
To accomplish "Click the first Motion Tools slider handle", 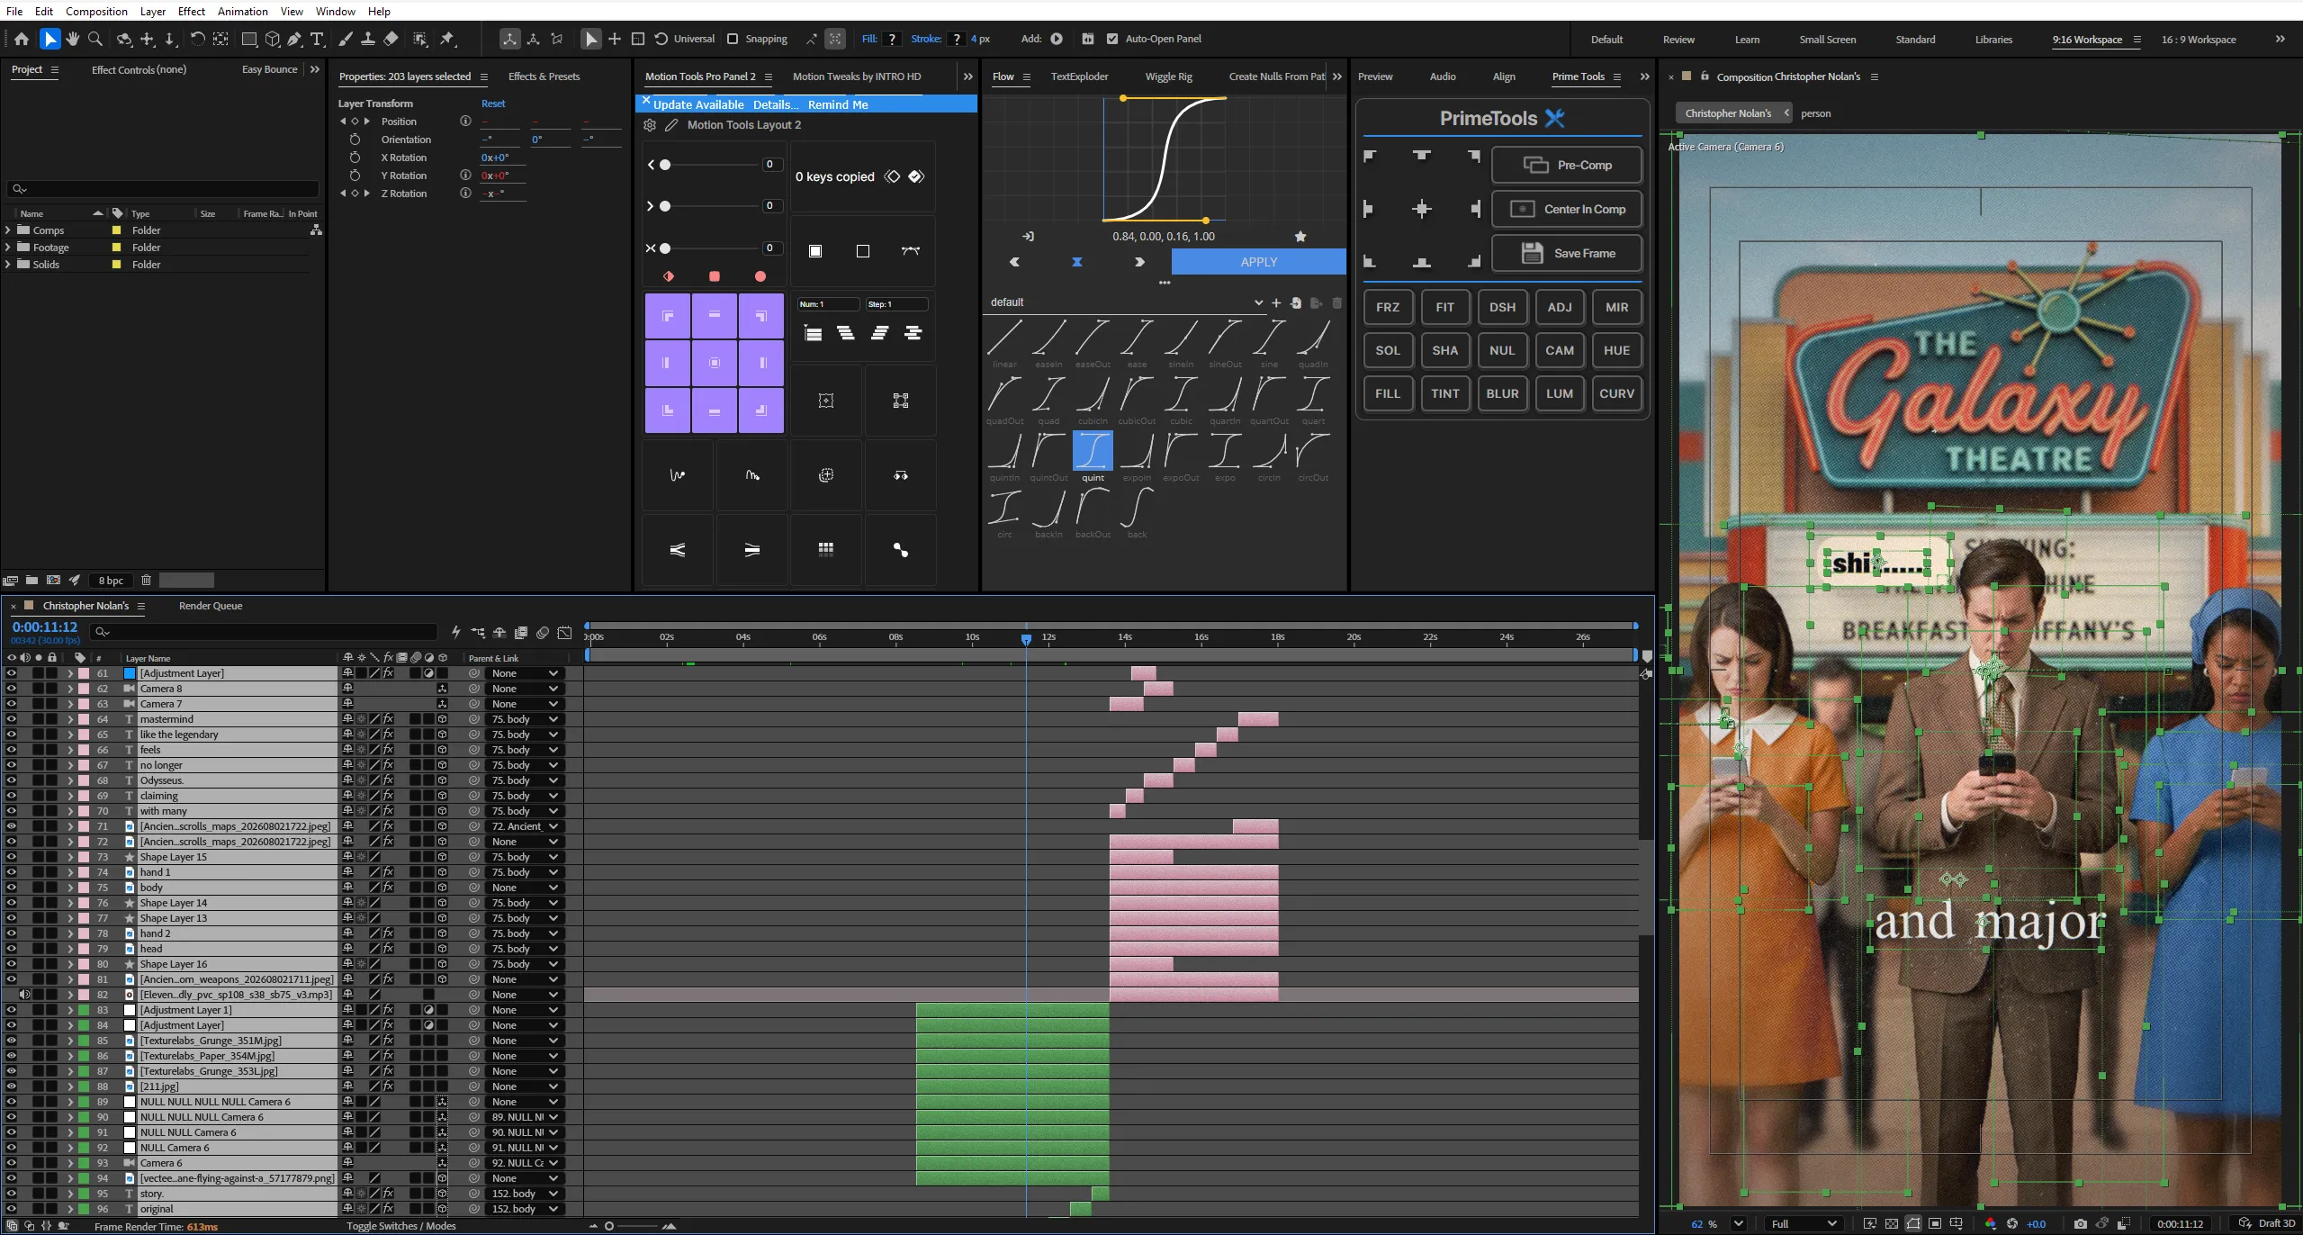I will [665, 165].
